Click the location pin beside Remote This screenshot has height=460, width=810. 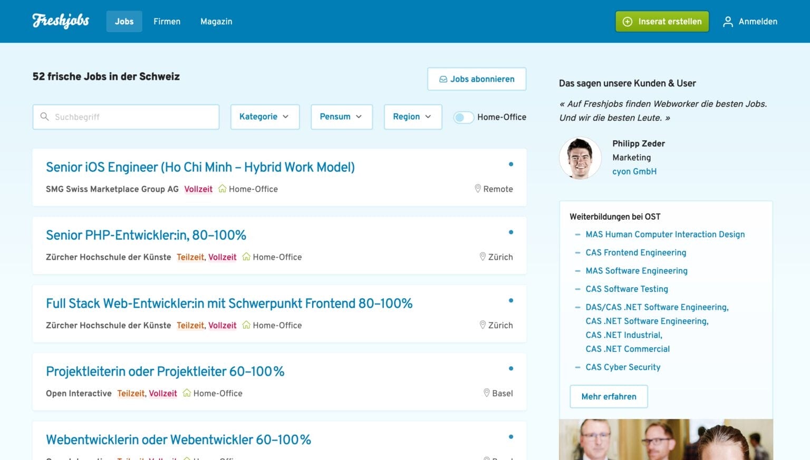click(478, 189)
